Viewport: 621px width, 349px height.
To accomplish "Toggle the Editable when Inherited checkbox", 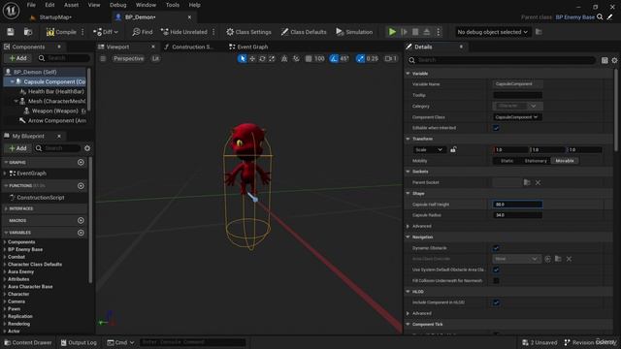I will tap(496, 128).
